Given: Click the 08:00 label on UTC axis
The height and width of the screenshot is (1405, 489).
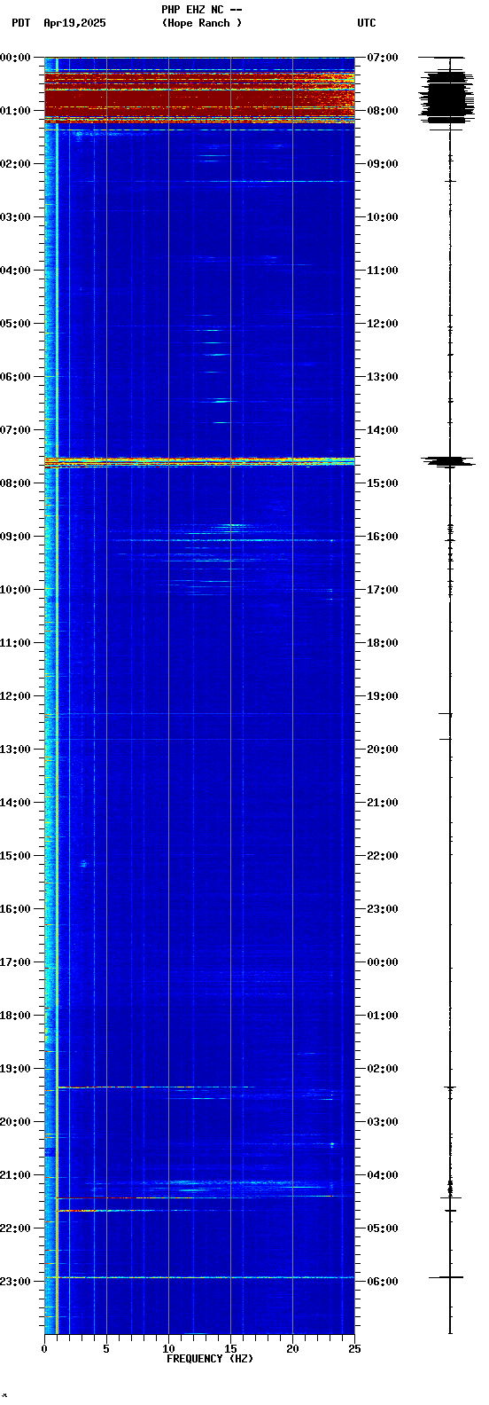Looking at the screenshot, I should 383,111.
